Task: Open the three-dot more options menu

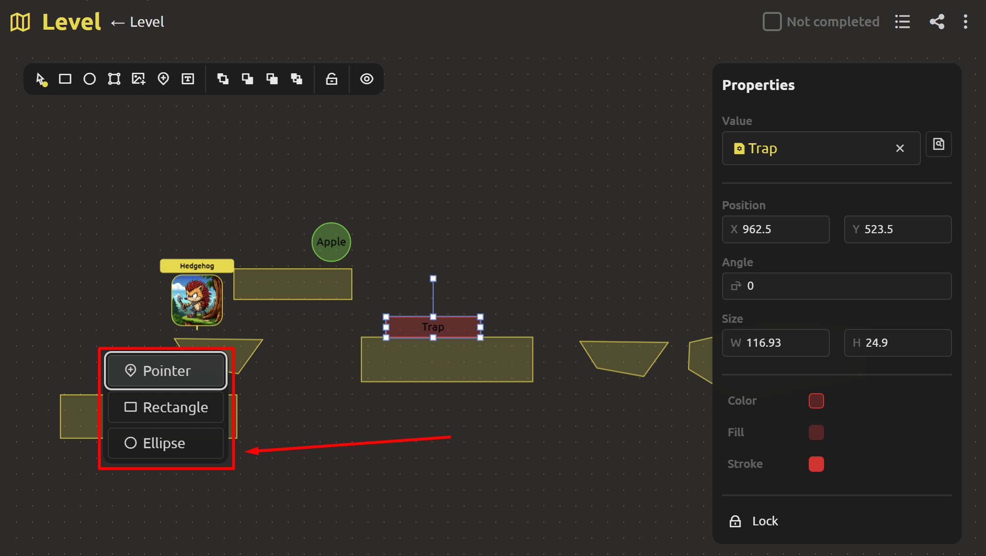Action: [x=965, y=22]
